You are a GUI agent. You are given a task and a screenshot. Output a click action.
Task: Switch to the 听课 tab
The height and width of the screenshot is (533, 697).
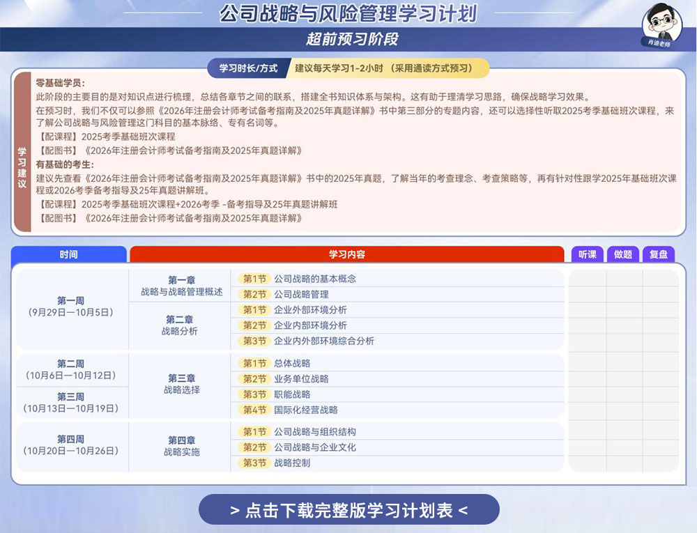588,254
